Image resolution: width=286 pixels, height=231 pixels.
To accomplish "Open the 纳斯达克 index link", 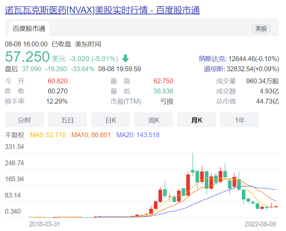I will [212, 59].
